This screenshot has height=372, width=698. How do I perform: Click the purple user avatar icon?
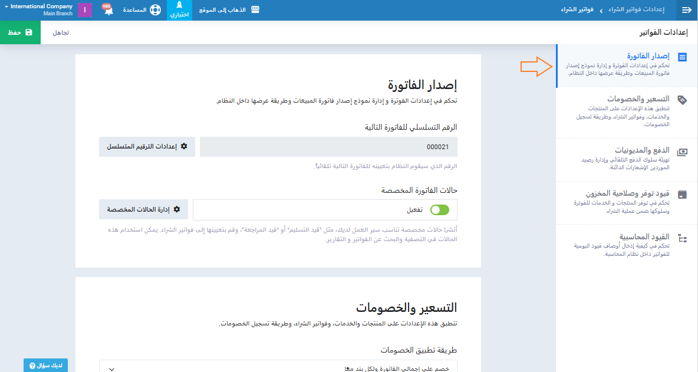85,10
